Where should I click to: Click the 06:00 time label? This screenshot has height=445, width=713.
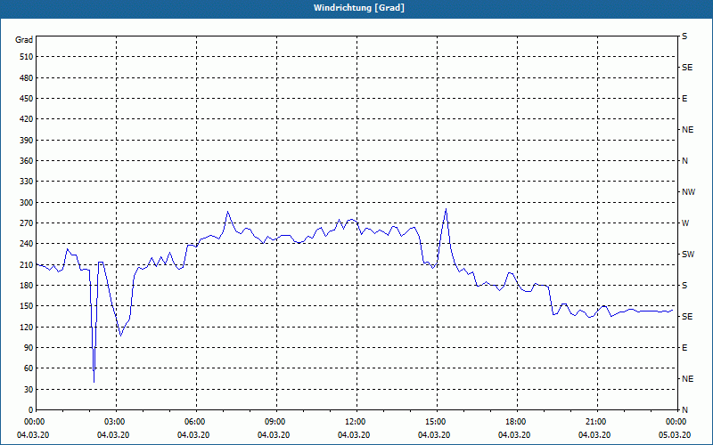coord(196,421)
